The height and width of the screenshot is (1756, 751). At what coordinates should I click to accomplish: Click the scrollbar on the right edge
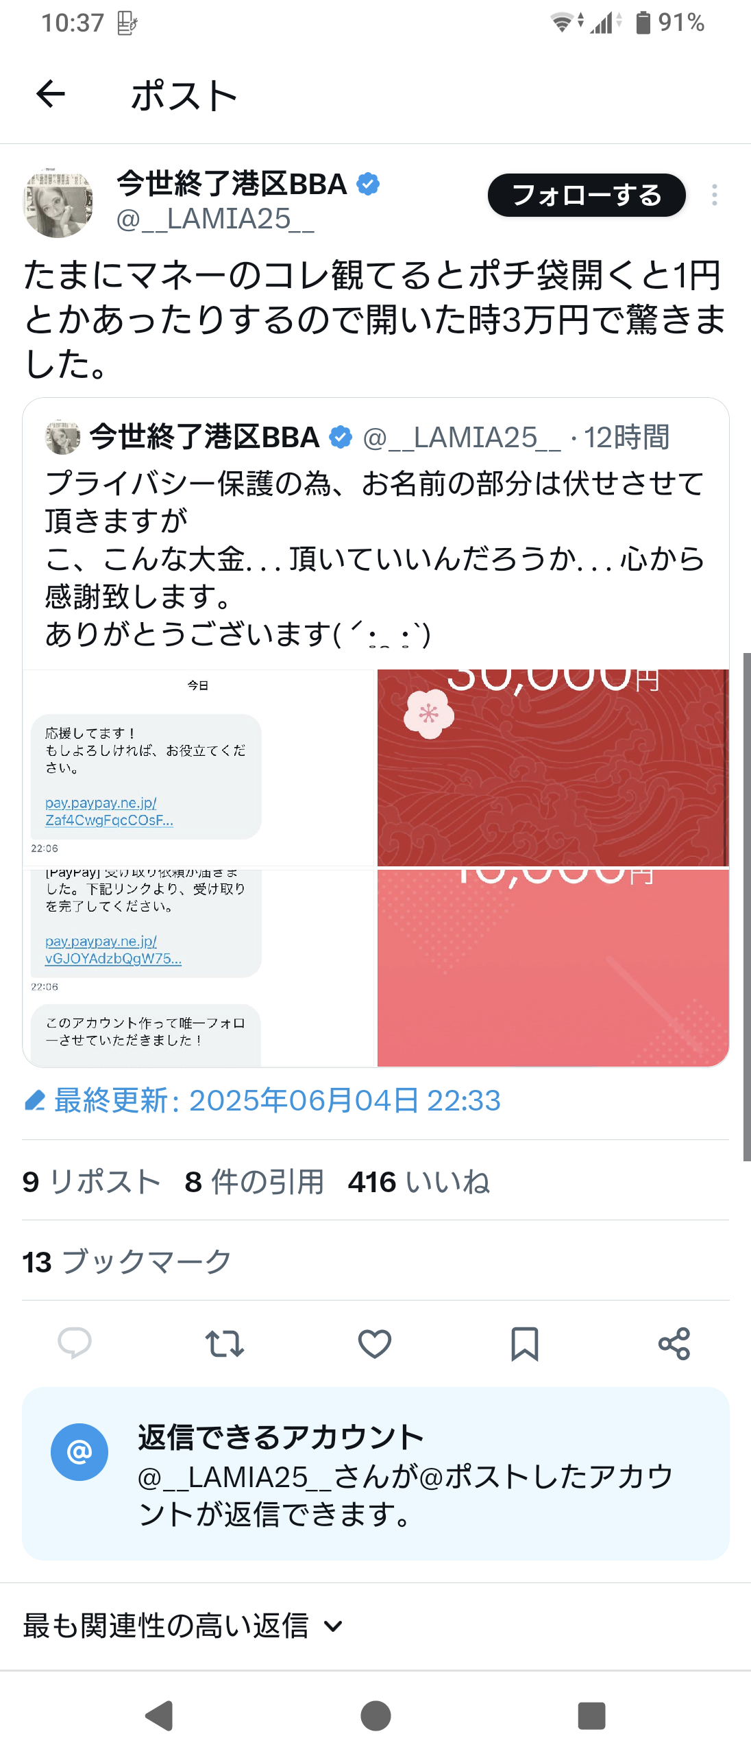[747, 907]
